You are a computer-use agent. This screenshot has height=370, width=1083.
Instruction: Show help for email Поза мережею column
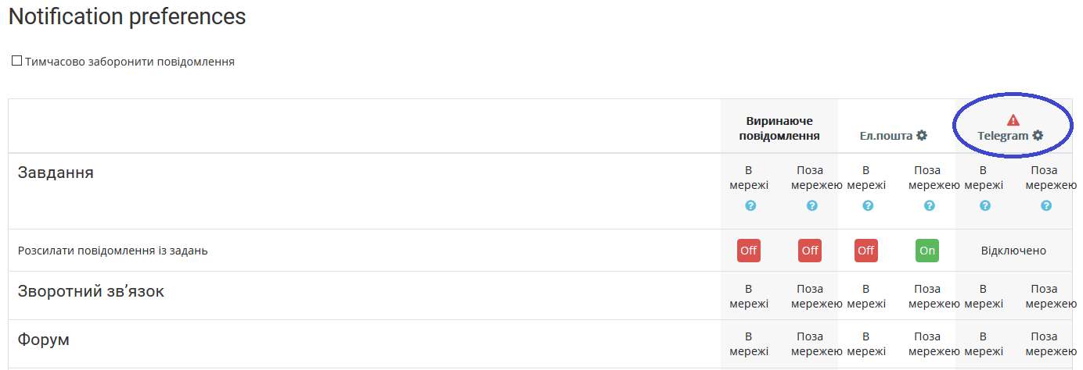click(930, 206)
